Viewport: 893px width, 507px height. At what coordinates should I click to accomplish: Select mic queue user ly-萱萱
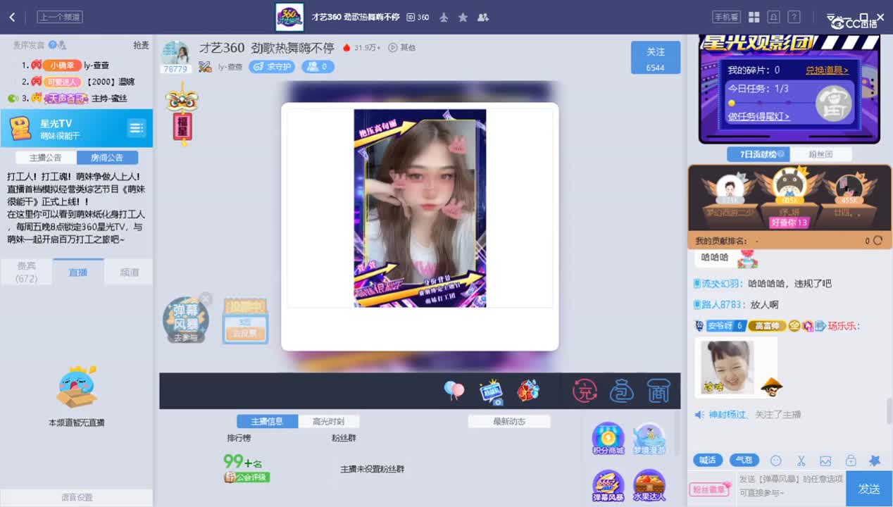[x=96, y=65]
